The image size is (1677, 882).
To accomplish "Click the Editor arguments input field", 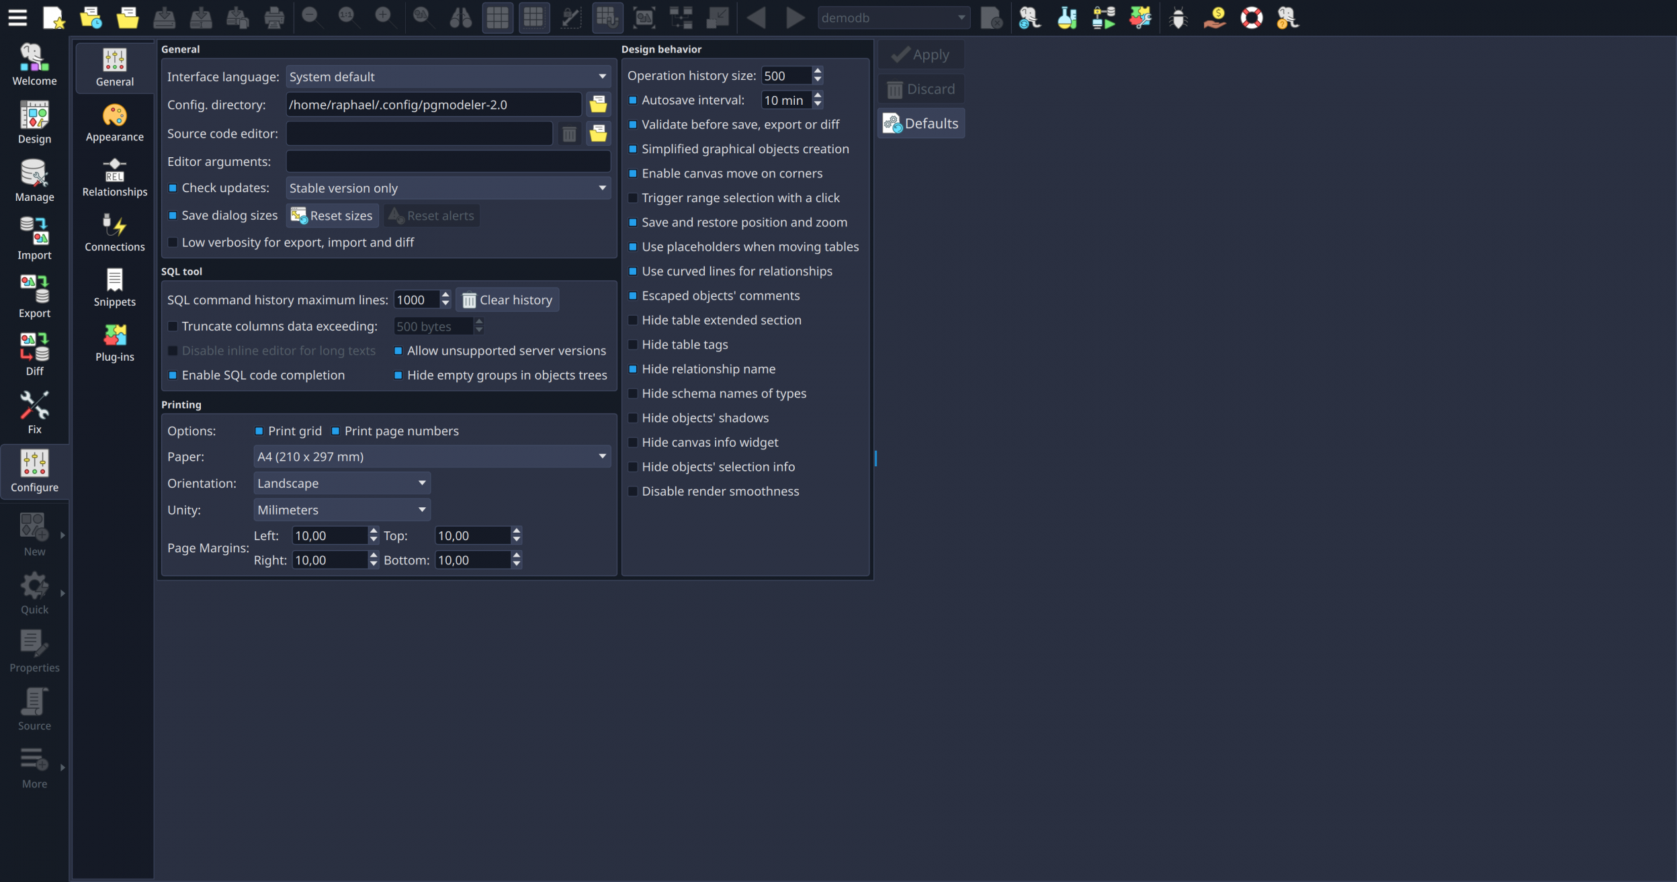I will pos(447,161).
